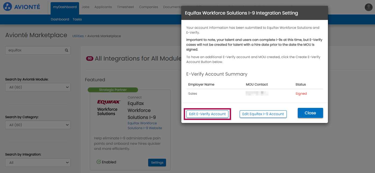
Task: Close the I-9 Integration Setting dialog
Action: click(310, 113)
